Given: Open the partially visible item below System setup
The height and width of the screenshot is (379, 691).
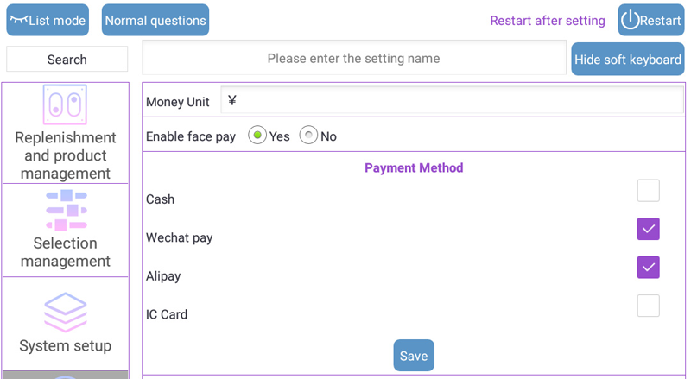Looking at the screenshot, I should point(66,375).
